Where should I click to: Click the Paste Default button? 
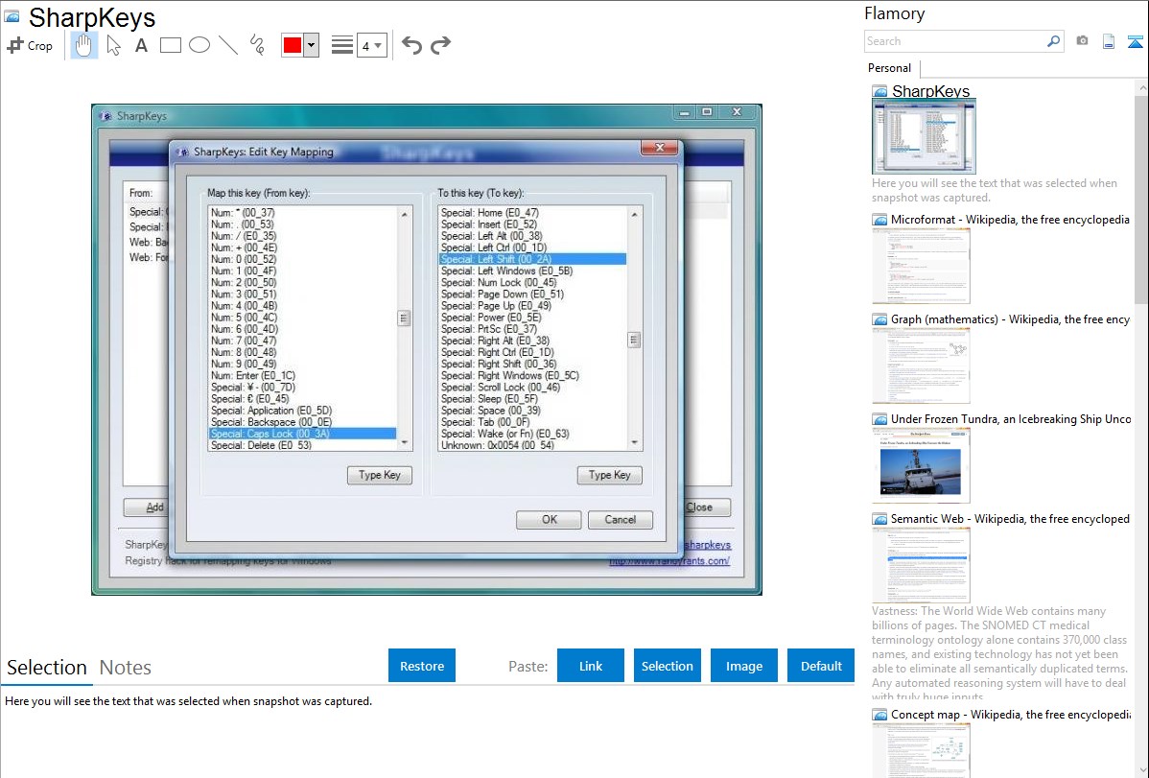tap(821, 666)
